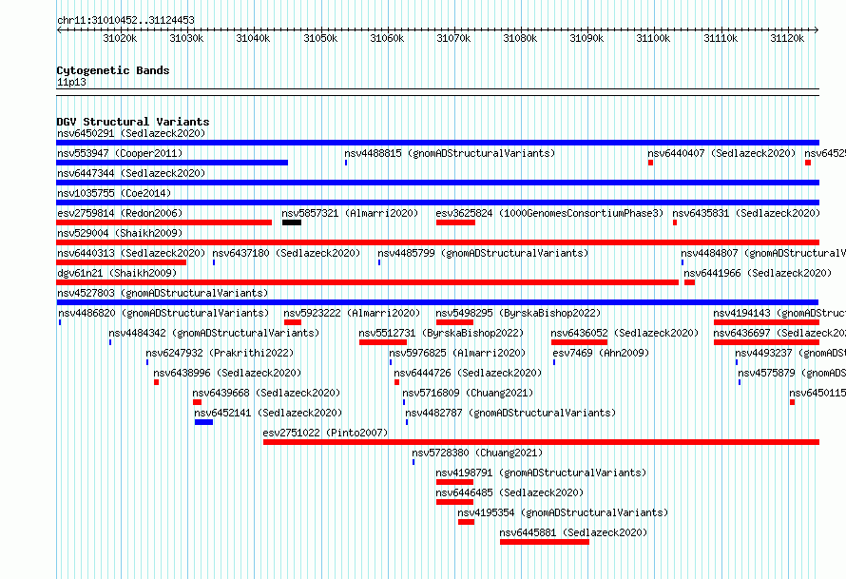Click the 31120k ruler tick label
Image resolution: width=846 pixels, height=579 pixels.
point(787,38)
